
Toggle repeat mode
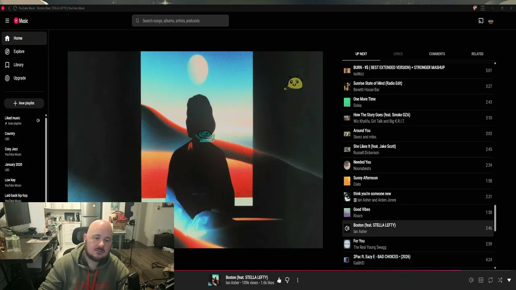[491, 280]
